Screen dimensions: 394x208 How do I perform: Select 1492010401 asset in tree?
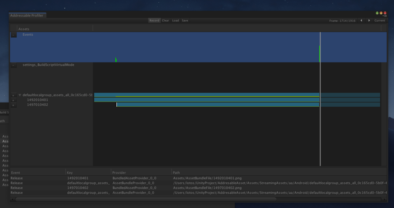coord(37,100)
